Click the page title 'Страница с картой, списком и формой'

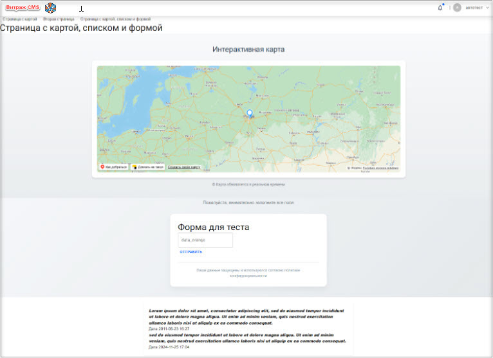82,28
